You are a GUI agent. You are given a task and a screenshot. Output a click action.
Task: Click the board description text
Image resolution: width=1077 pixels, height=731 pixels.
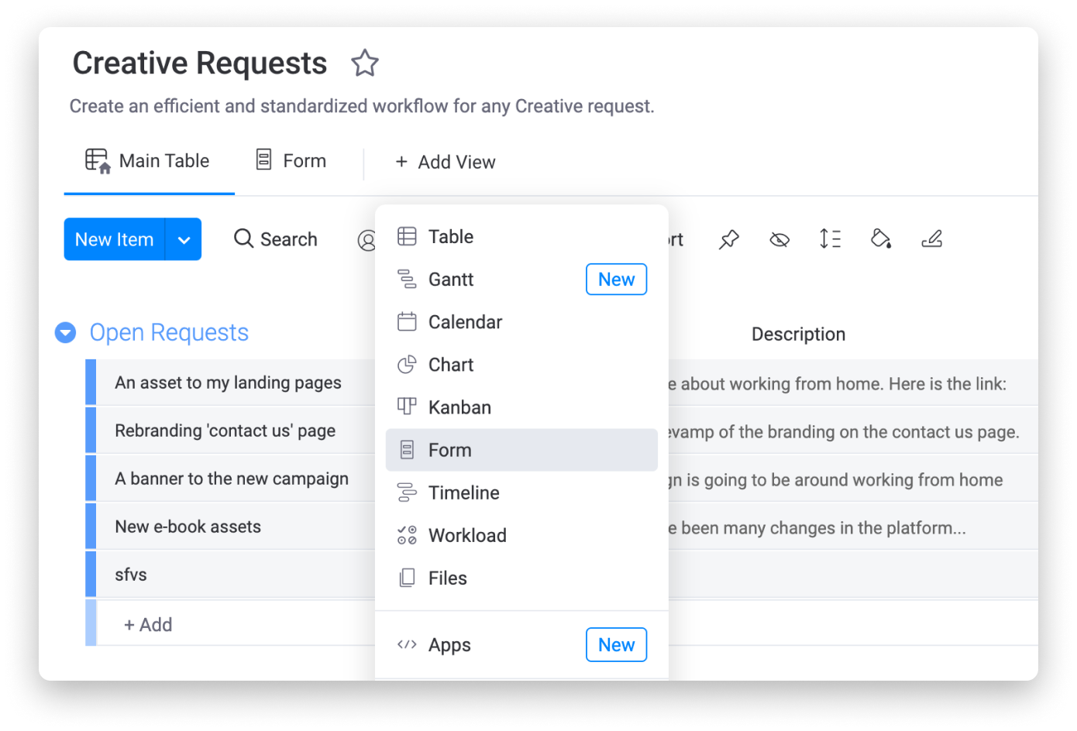click(362, 106)
